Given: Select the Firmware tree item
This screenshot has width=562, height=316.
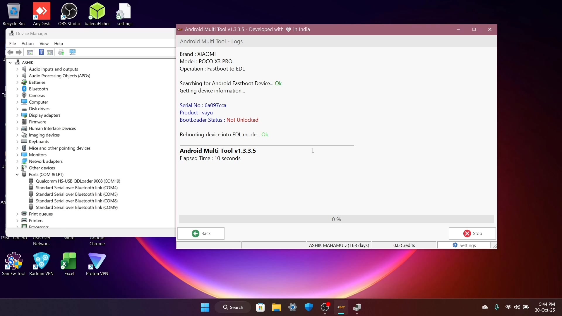Looking at the screenshot, I should point(37,122).
